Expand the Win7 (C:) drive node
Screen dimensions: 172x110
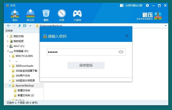pyautogui.click(x=8, y=46)
